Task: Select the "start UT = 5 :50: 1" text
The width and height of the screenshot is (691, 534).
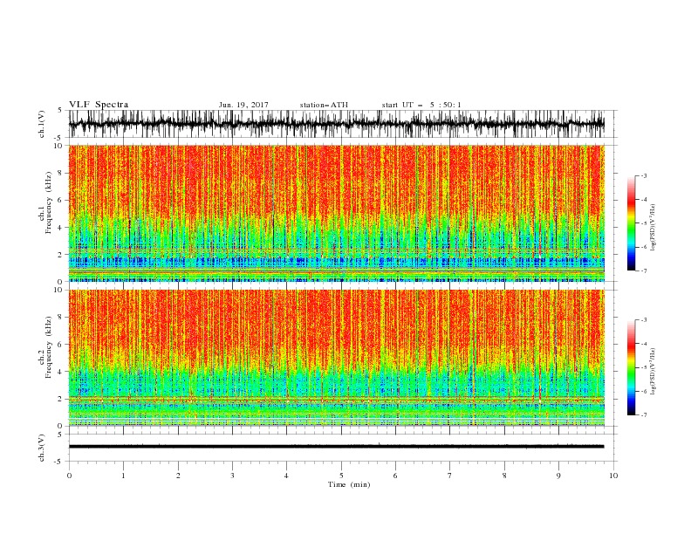Action: tap(421, 105)
